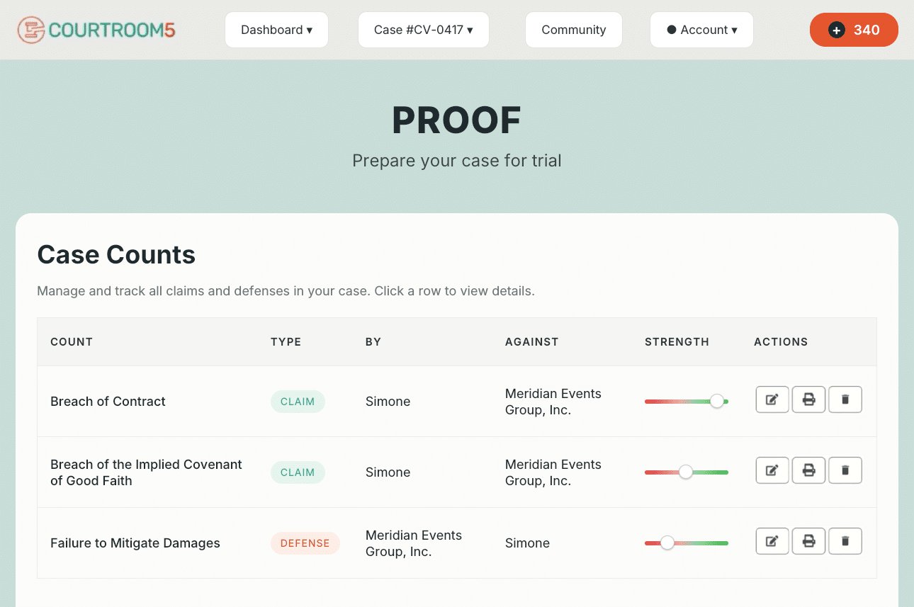This screenshot has height=607, width=914.
Task: Click the CLAIM badge for Breach of Contract
Action: tap(298, 402)
